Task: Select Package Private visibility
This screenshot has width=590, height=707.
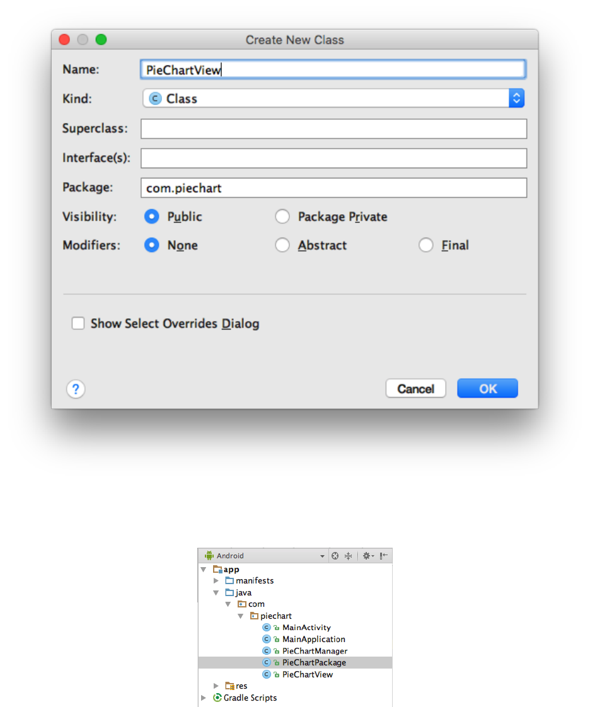Action: tap(282, 217)
